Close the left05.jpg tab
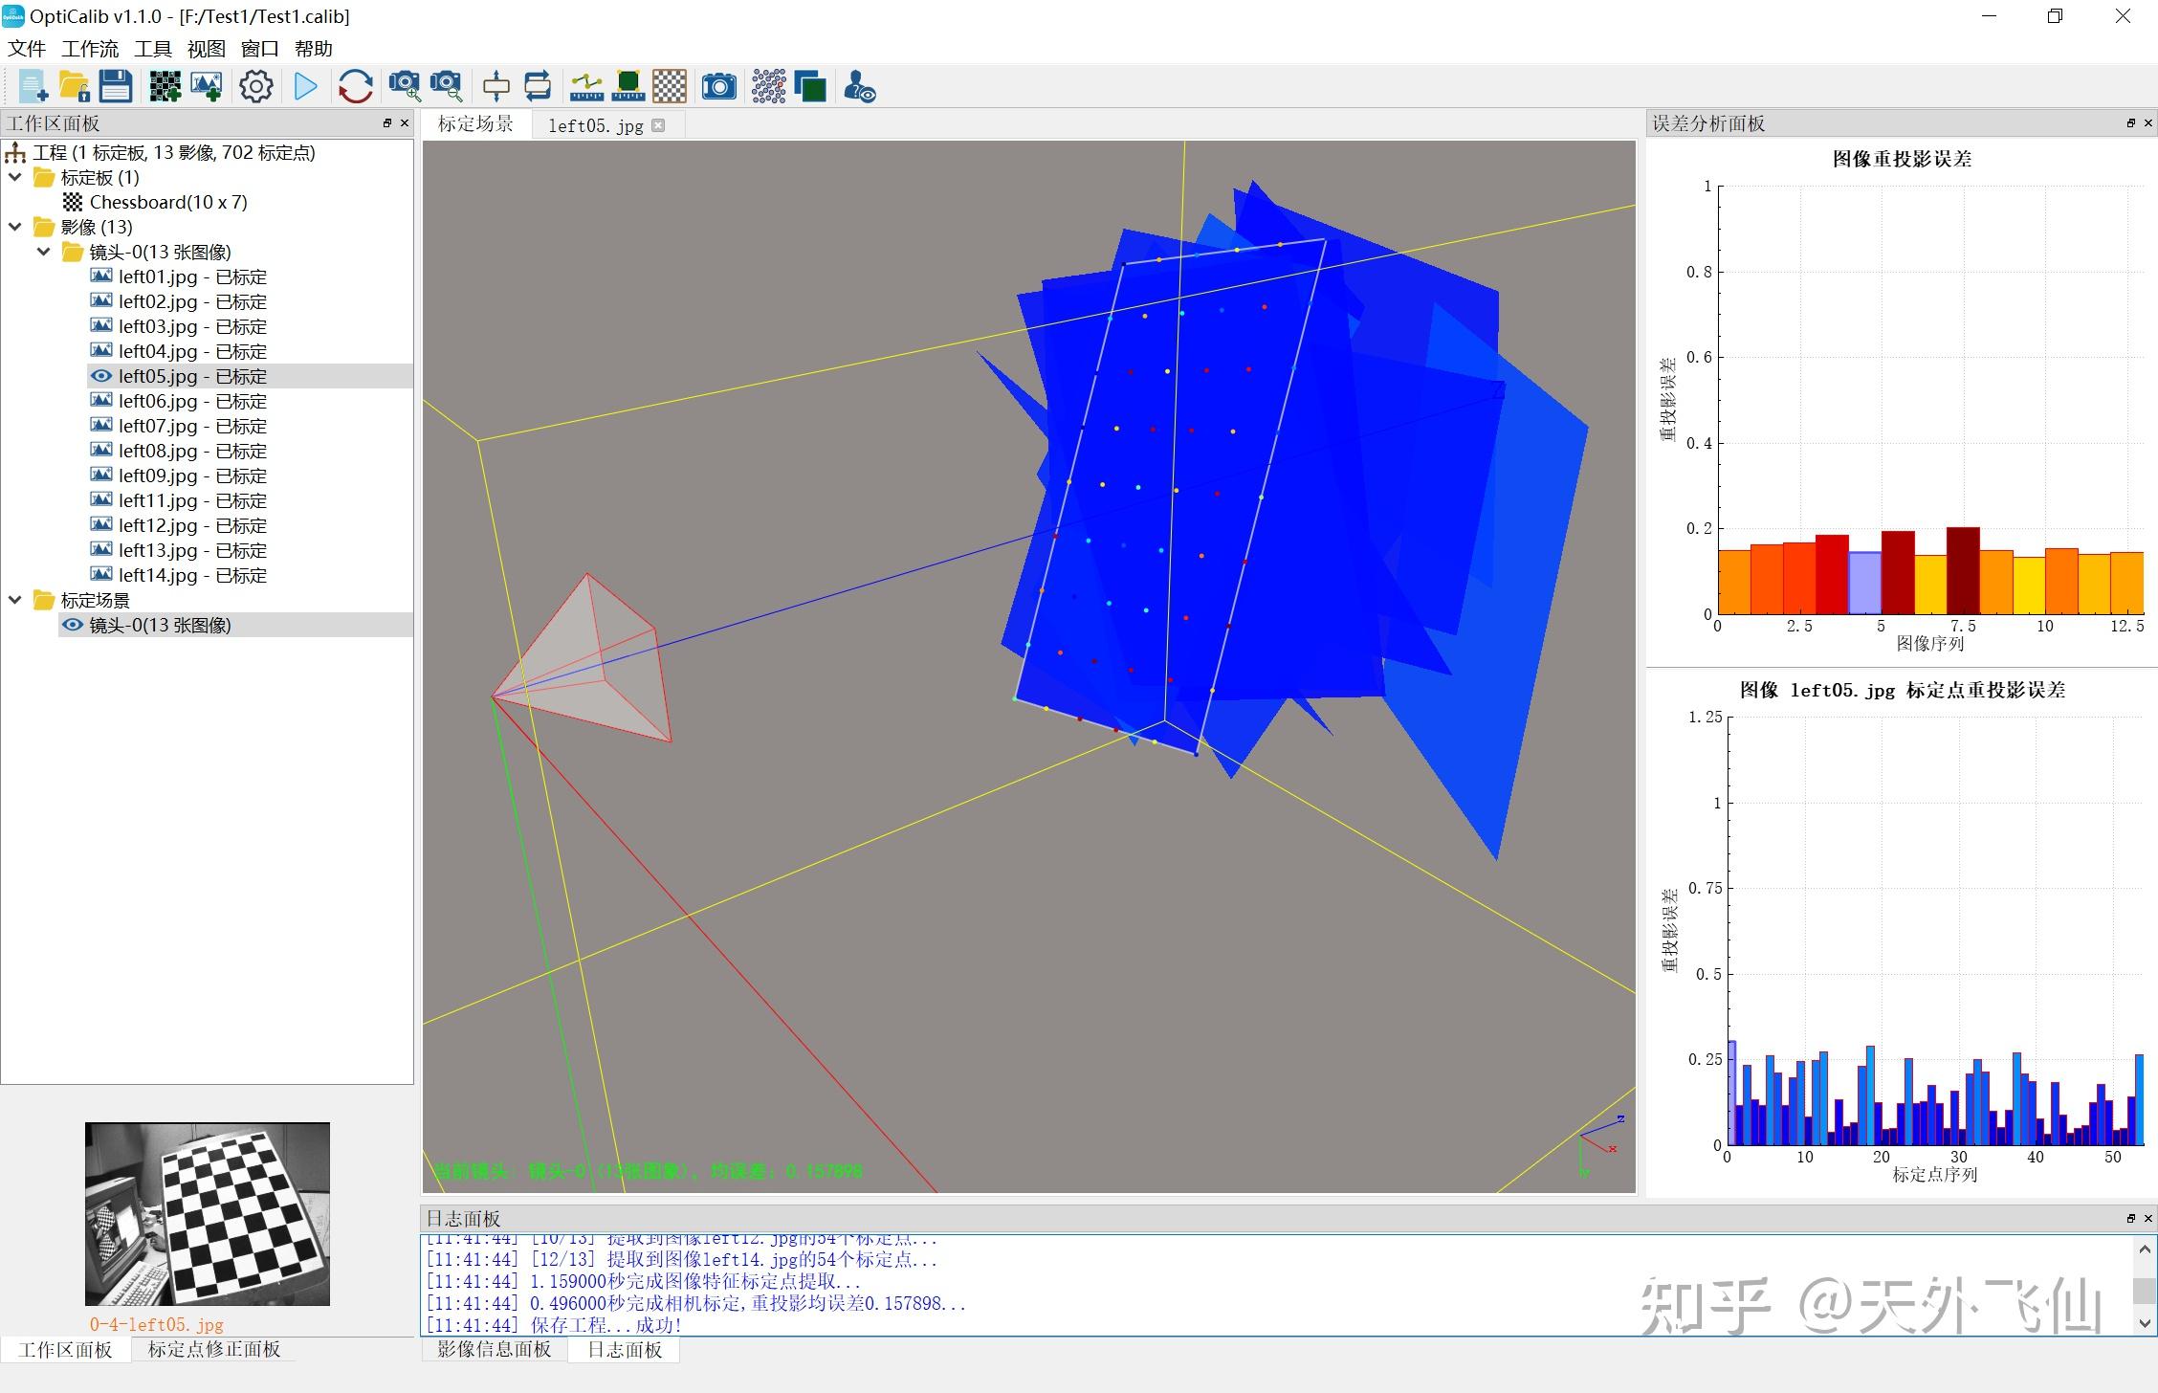Image resolution: width=2158 pixels, height=1393 pixels. [x=658, y=125]
